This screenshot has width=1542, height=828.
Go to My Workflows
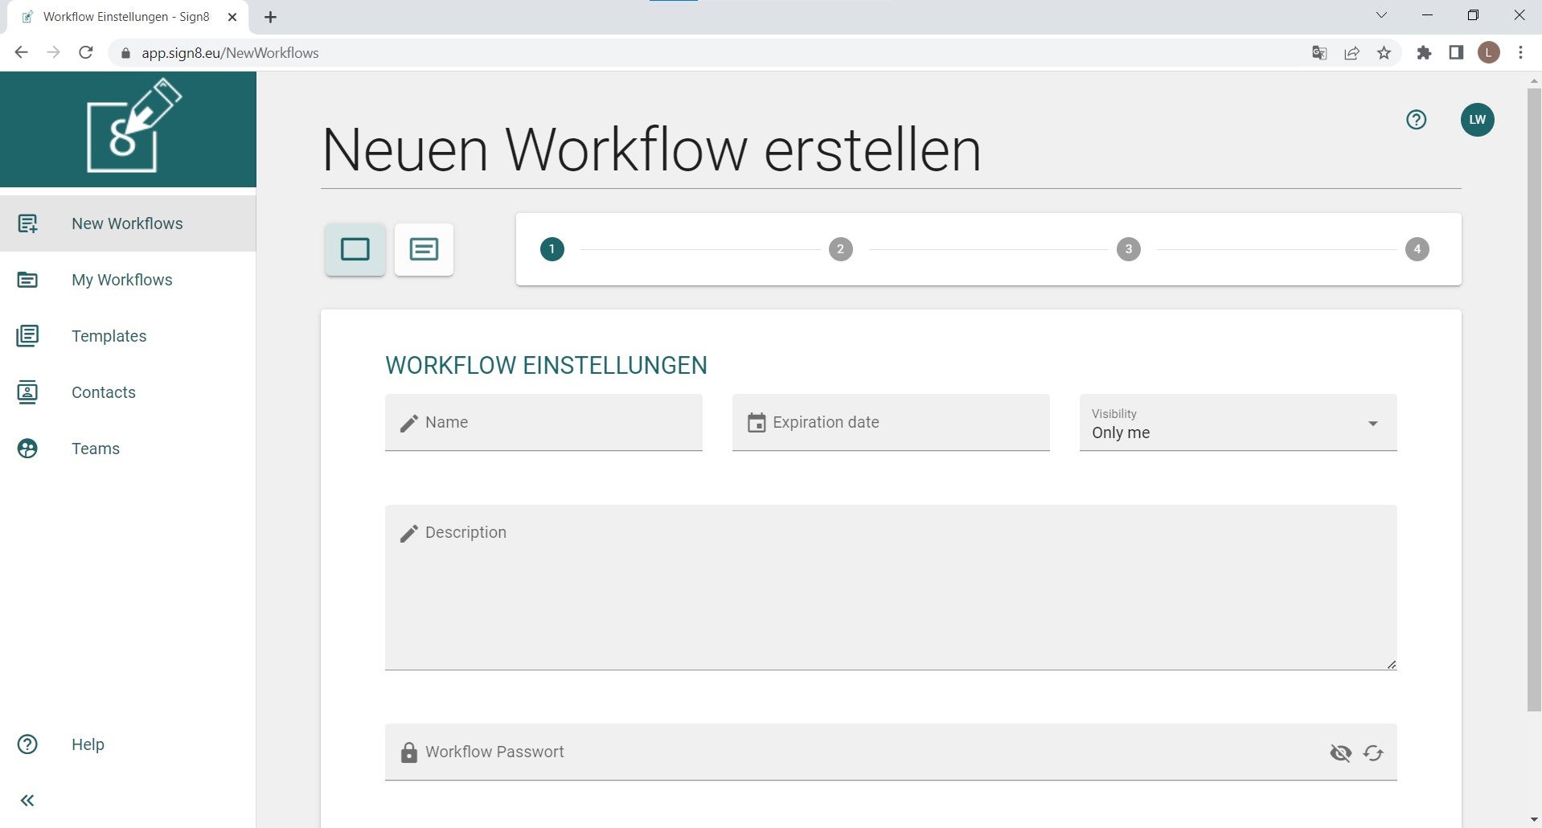coord(128,280)
